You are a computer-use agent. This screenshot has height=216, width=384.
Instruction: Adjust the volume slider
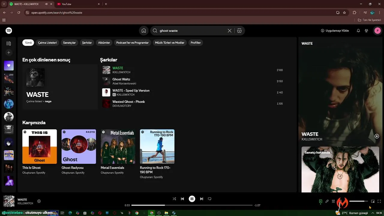point(358,201)
